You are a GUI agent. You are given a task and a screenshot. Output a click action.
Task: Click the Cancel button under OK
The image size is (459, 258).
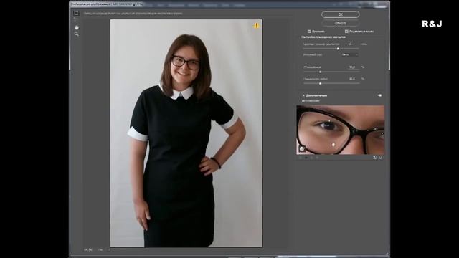pyautogui.click(x=340, y=23)
